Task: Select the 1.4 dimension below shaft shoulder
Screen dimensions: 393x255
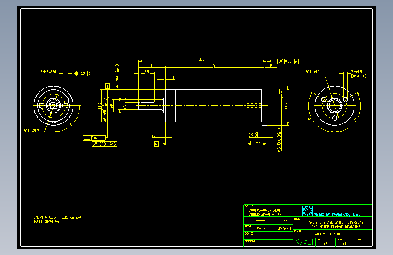Action: 154,136
